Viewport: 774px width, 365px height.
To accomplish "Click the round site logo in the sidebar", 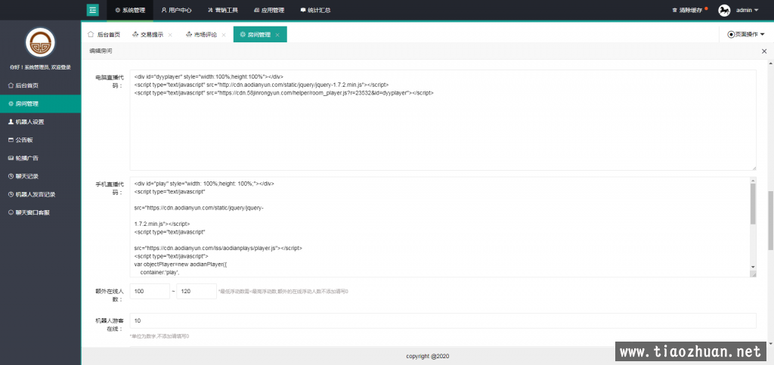I will tap(41, 43).
